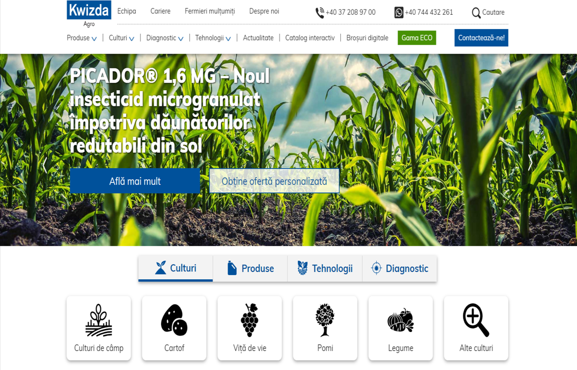Open the Cariere page
Screen dimensions: 577x370
click(x=161, y=12)
